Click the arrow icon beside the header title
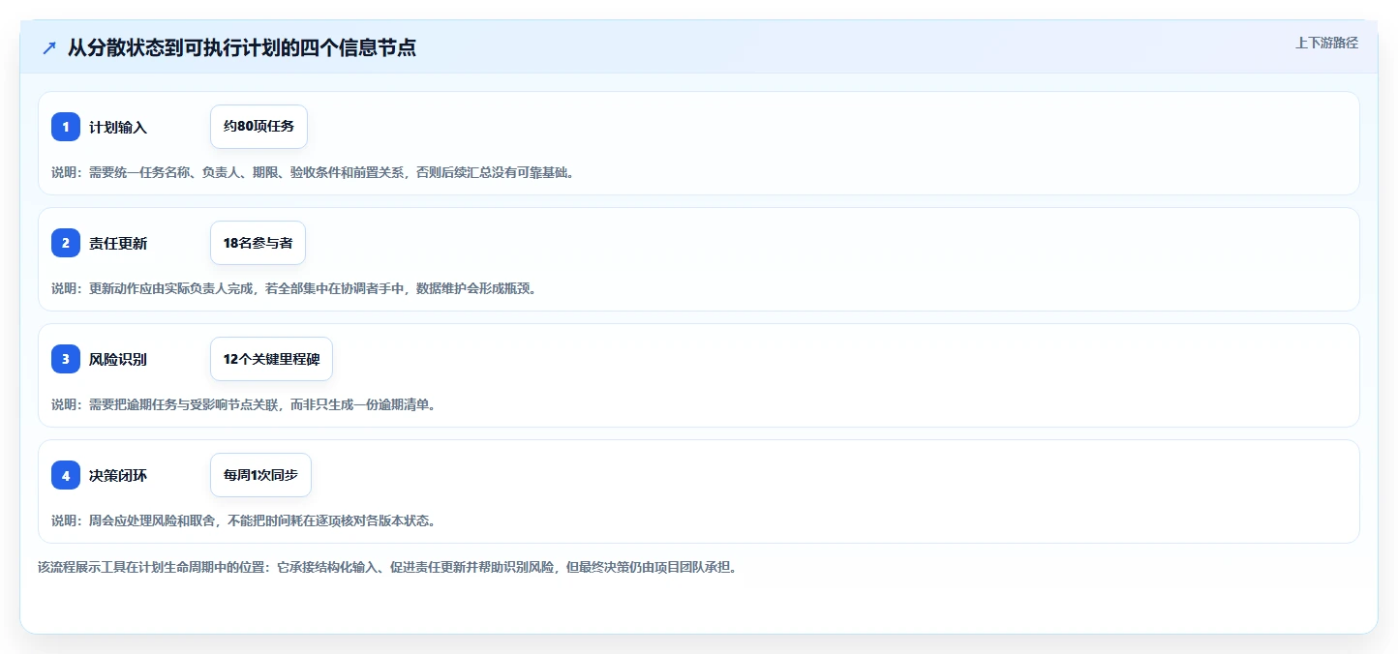The image size is (1398, 654). 49,48
